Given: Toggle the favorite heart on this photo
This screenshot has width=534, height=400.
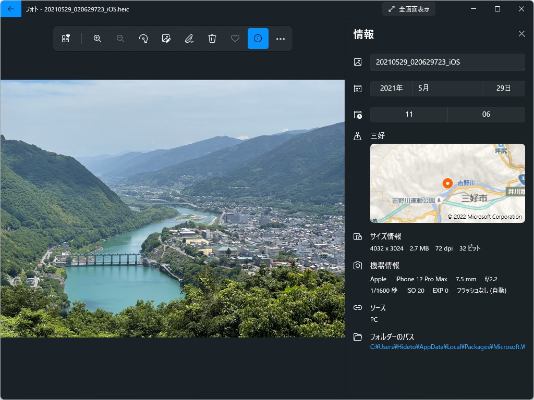Looking at the screenshot, I should click(x=235, y=38).
